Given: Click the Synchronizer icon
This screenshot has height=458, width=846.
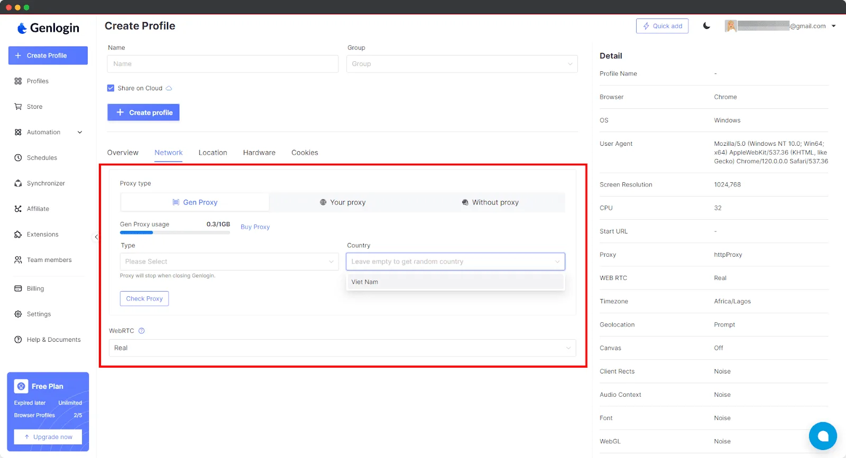Looking at the screenshot, I should tap(18, 183).
